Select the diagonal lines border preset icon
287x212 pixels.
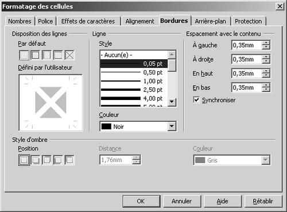69,55
